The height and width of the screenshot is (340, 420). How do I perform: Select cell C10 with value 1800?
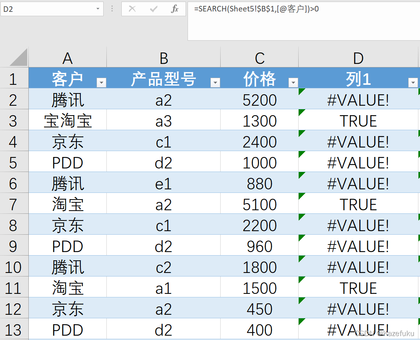(x=259, y=266)
